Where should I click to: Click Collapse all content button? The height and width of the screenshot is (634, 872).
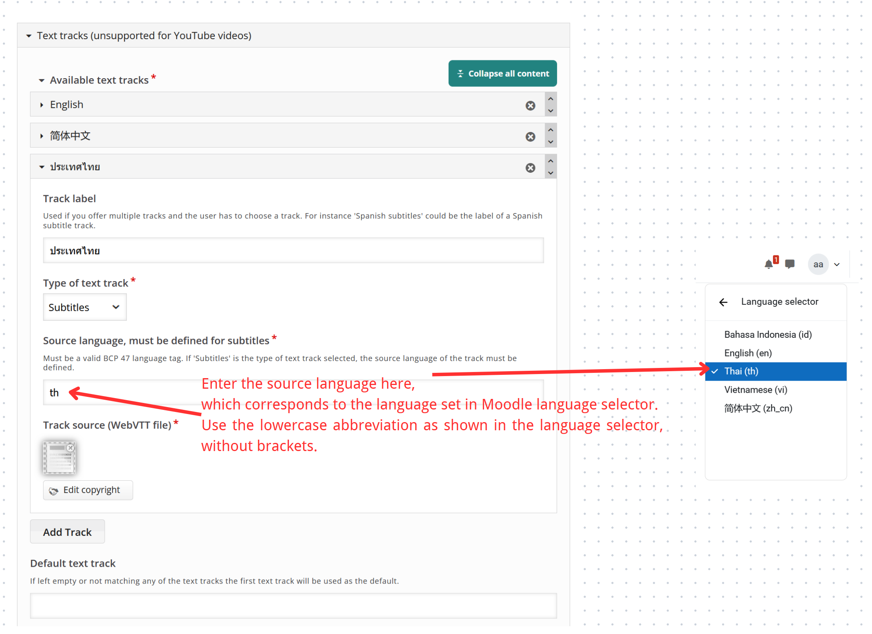point(502,74)
